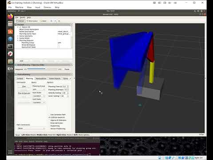The image size is (213, 160).
Task: Toggle Query Start State checkbox
Action: pos(59,47)
